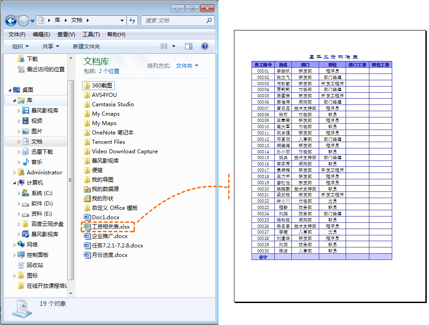
Task: Select the Tencent Files folder
Action: 104,142
